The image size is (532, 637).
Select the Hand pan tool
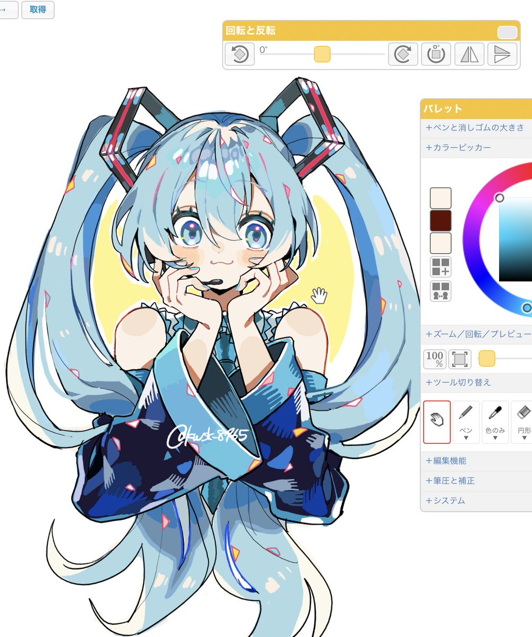click(x=436, y=419)
